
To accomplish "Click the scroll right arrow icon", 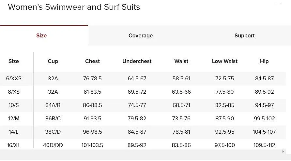I will point(283,151).
